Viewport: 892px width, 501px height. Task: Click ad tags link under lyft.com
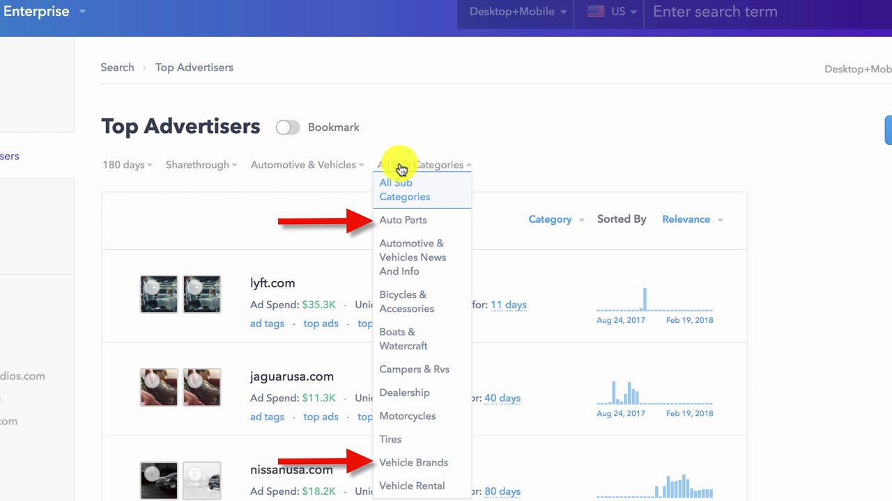268,324
